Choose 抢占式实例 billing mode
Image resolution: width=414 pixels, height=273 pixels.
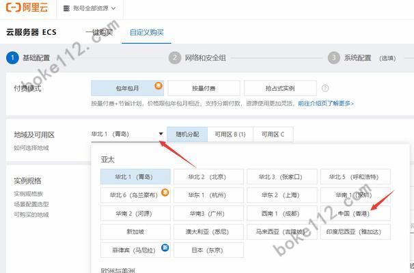point(280,88)
